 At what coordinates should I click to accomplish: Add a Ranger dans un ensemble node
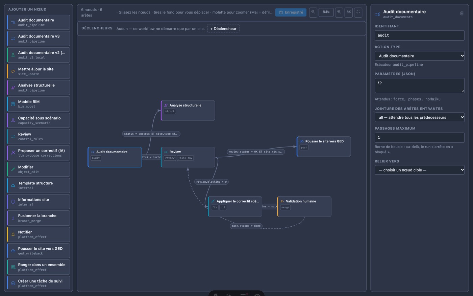39,267
